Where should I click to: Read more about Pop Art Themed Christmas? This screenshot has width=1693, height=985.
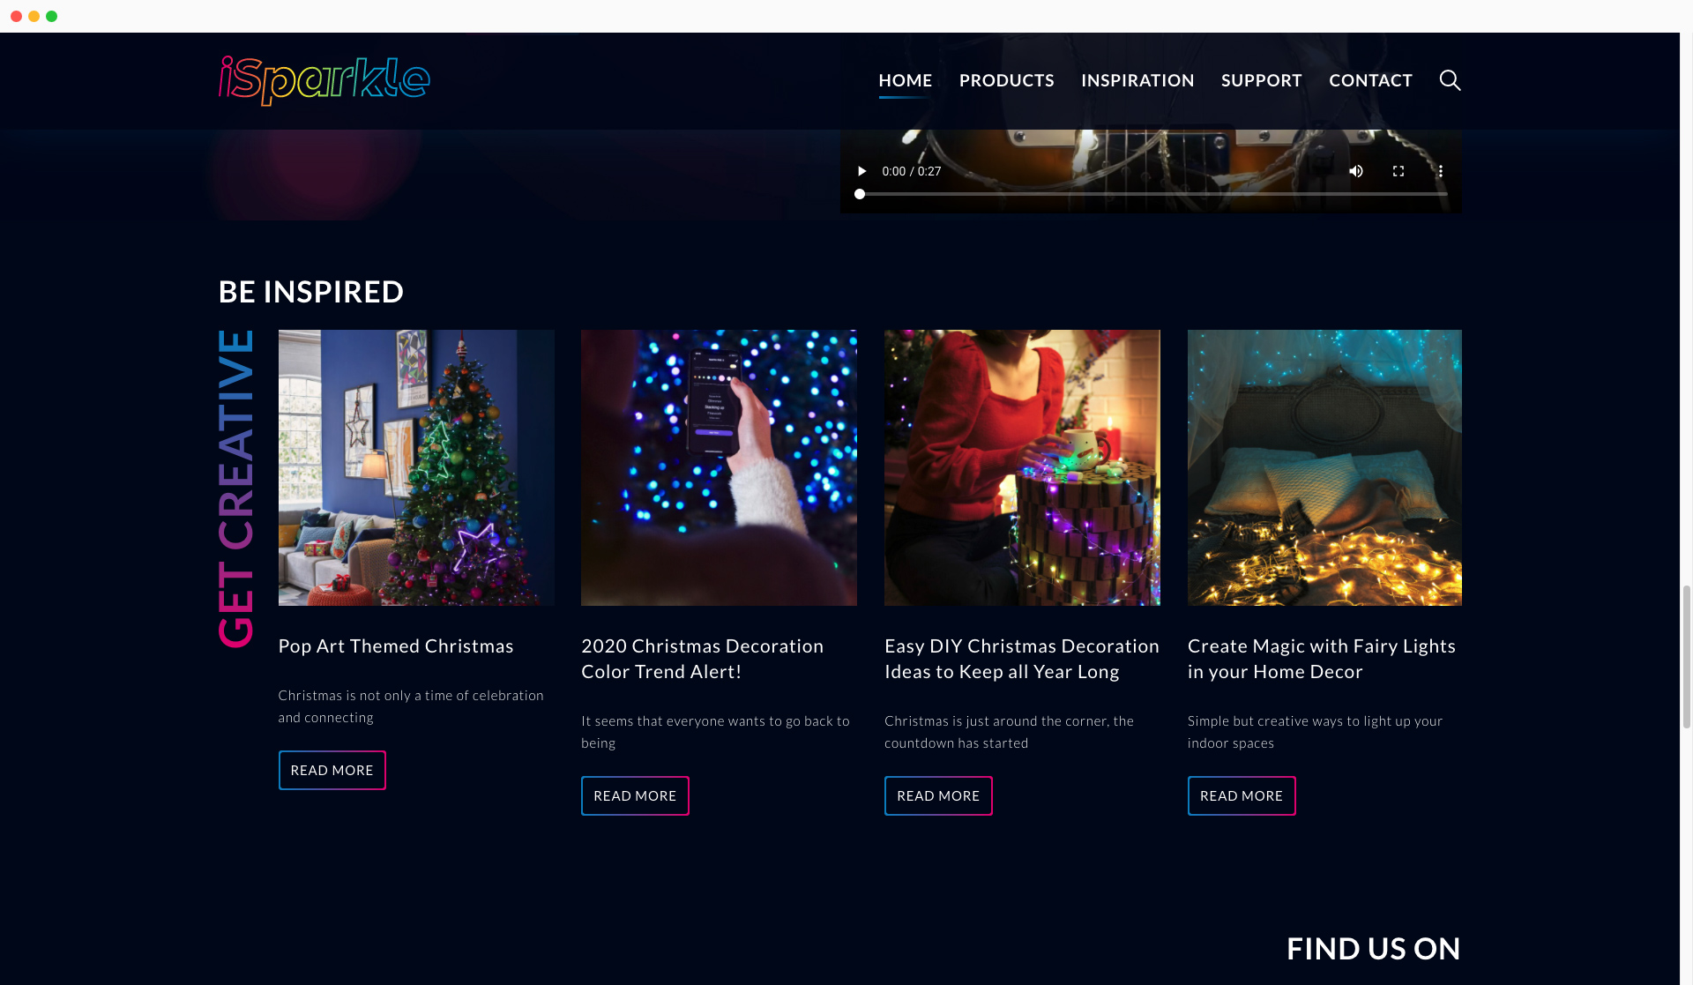click(332, 770)
